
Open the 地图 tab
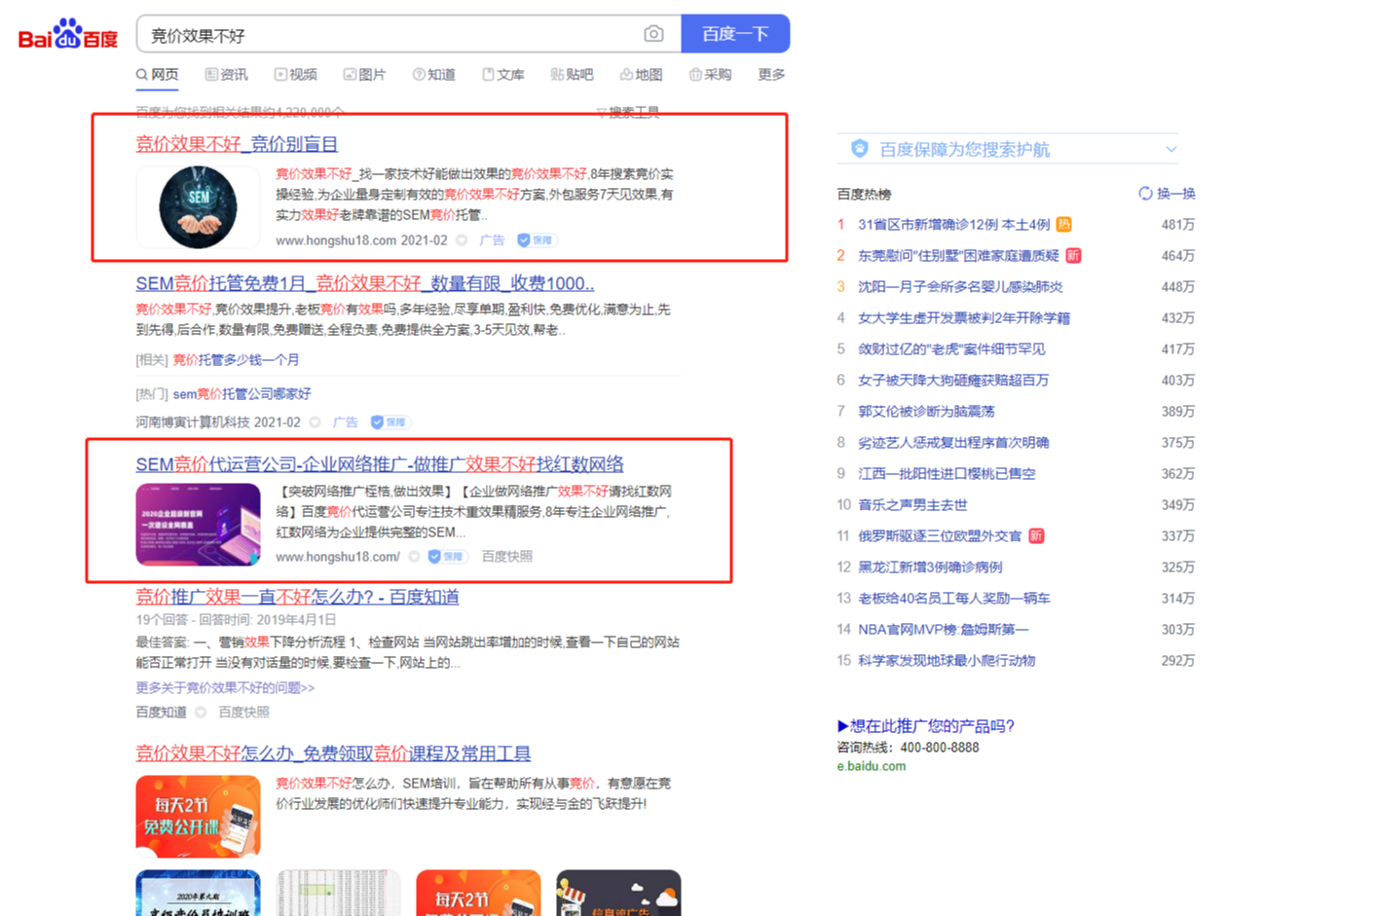point(641,75)
